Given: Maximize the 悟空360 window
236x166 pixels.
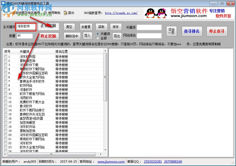Looking at the screenshot, I should pos(222,3).
